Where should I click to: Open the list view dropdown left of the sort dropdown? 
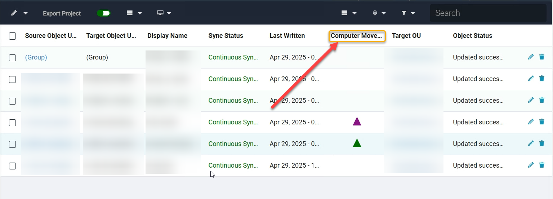pyautogui.click(x=348, y=13)
